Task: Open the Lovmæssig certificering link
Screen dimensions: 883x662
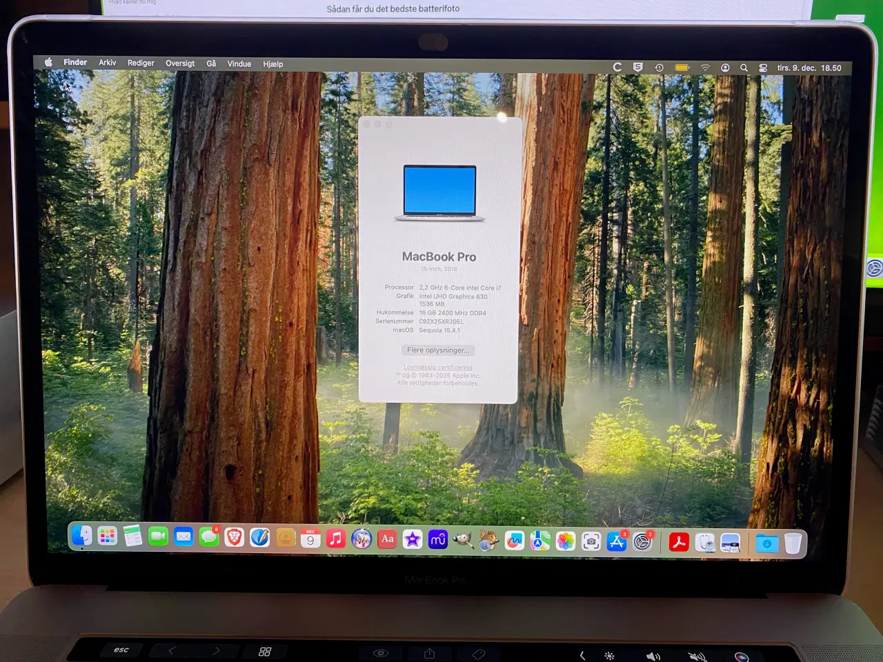Action: 437,367
